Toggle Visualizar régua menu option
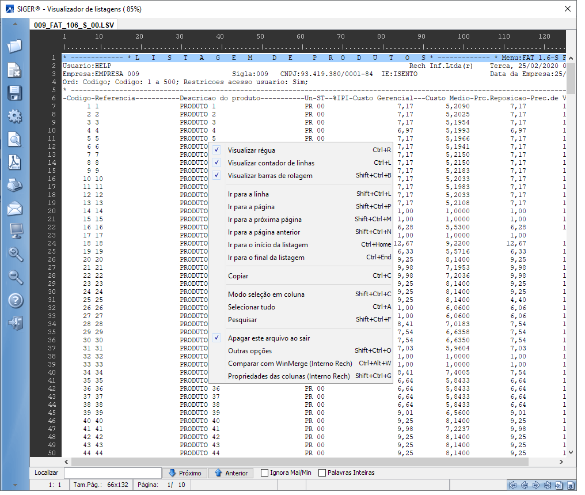585x495 pixels. 251,150
